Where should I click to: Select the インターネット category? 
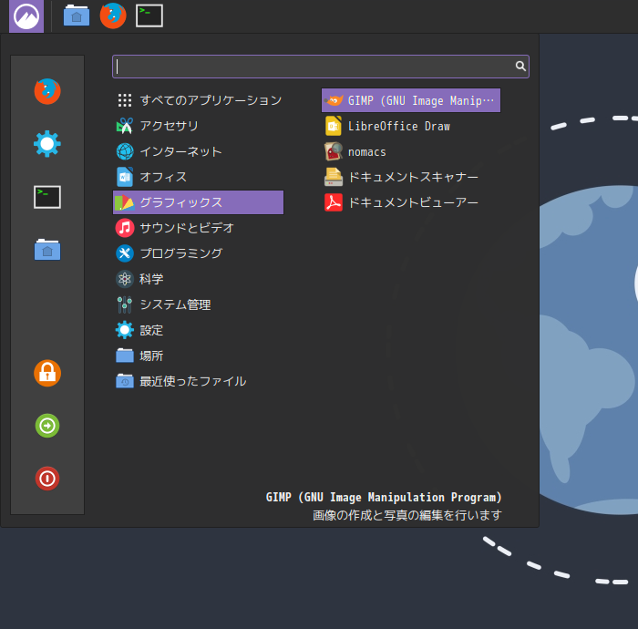coord(180,151)
